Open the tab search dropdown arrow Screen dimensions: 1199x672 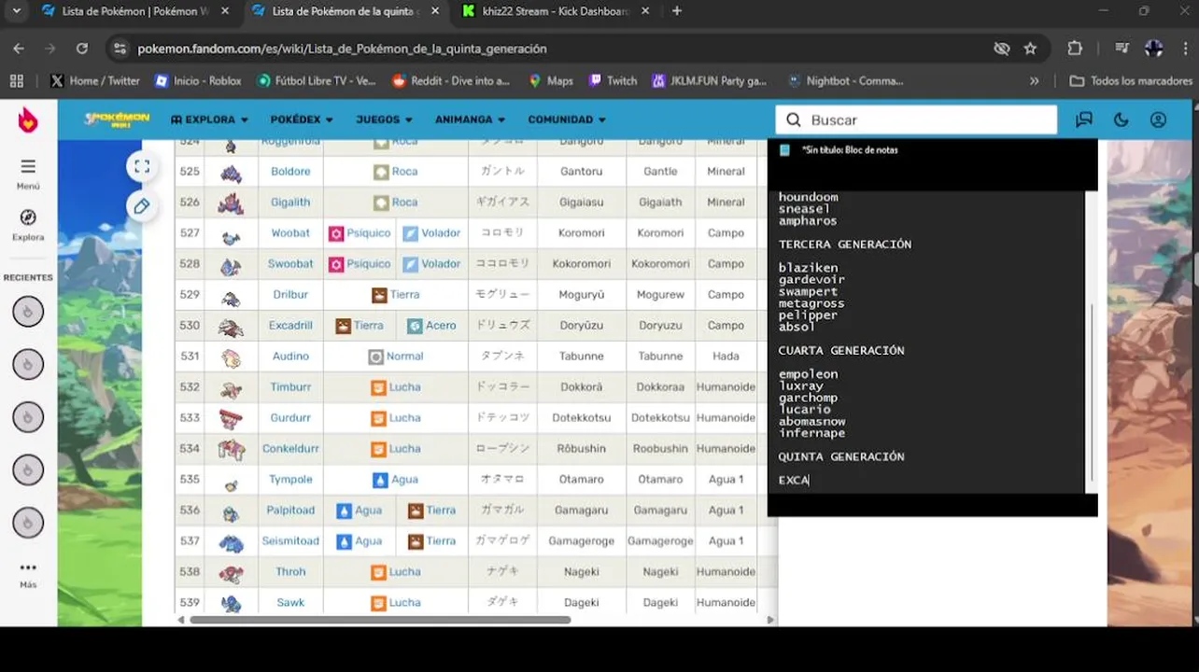(x=16, y=11)
